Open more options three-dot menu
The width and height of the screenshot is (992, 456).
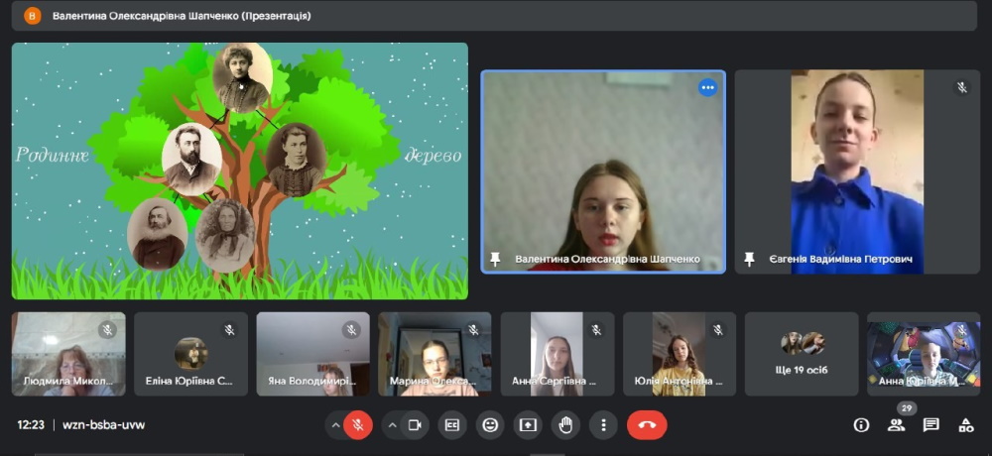603,425
